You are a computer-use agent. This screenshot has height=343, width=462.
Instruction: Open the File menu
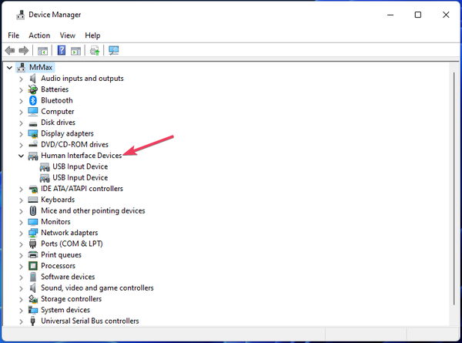coord(14,35)
